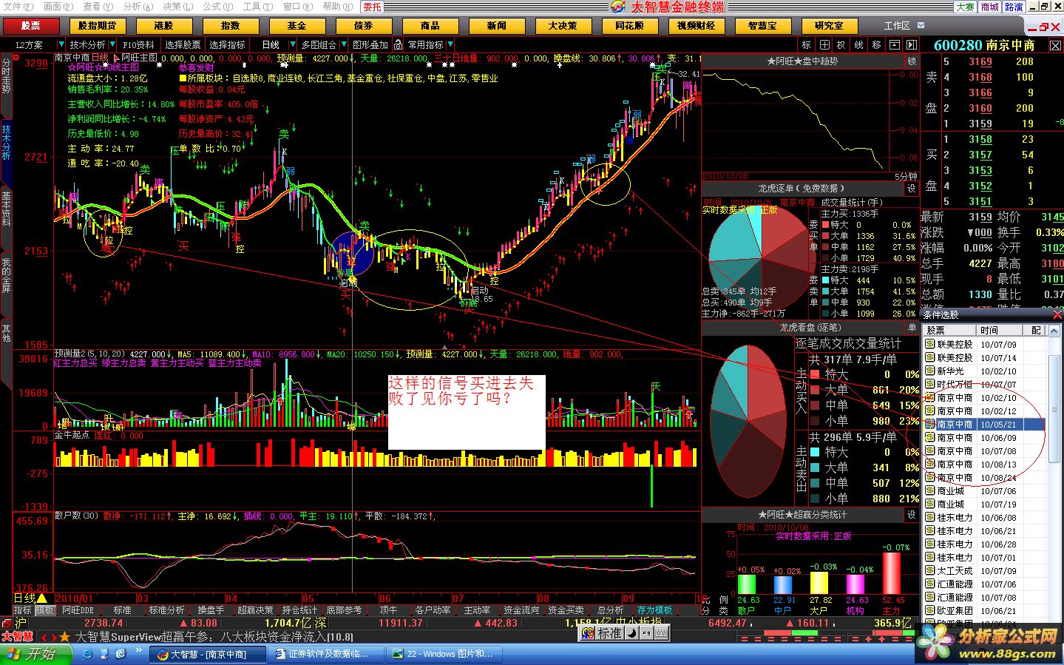Select the 港股 top tab

point(163,26)
